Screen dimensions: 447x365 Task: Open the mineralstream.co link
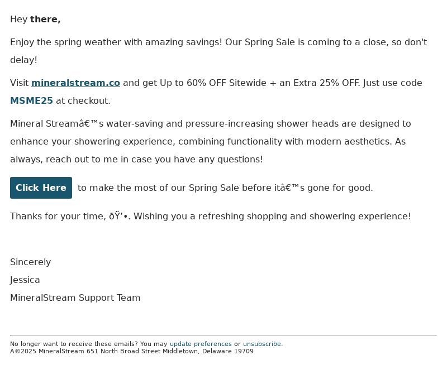75,83
